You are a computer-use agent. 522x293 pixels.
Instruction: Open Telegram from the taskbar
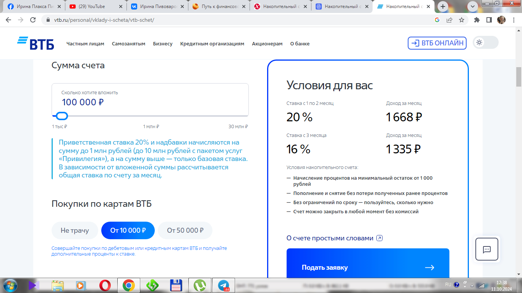[x=224, y=285]
